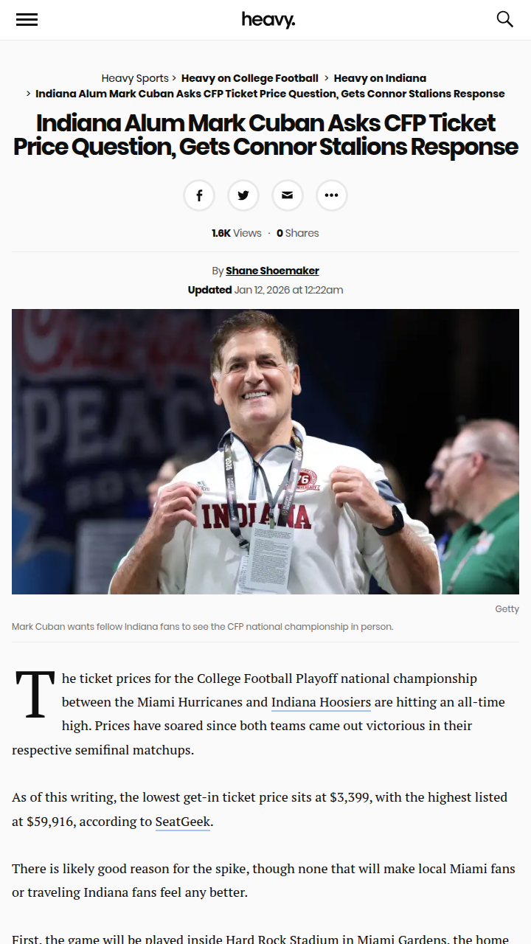
Task: Click the article headline
Action: coord(265,135)
